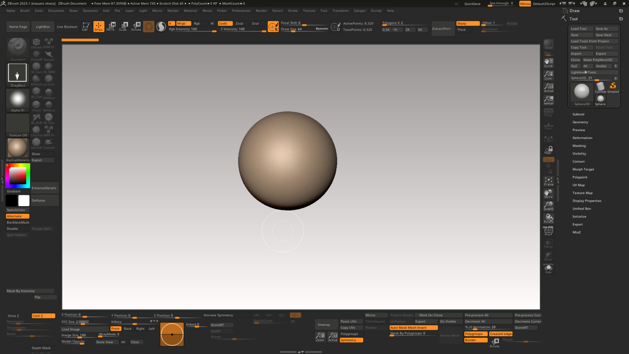
Task: Expand the Subtool subpalette
Action: click(x=578, y=114)
